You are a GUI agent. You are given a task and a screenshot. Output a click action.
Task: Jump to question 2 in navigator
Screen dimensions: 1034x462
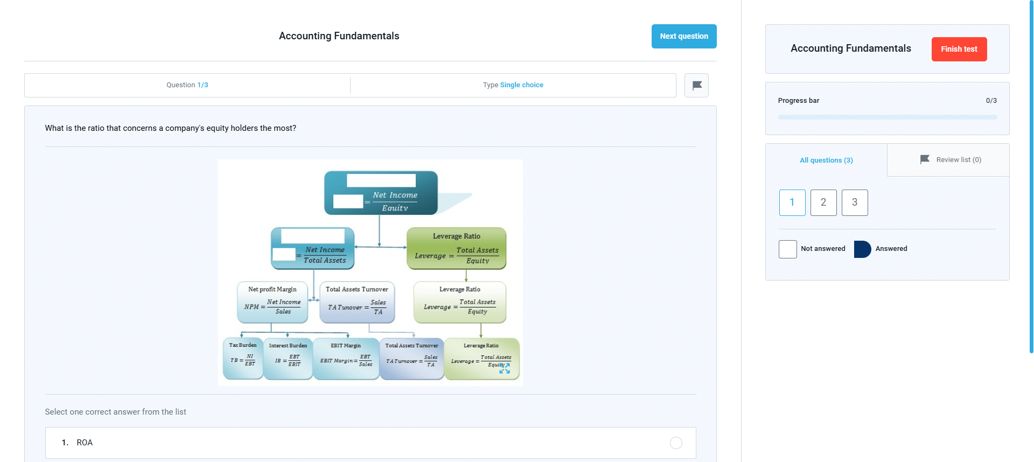823,202
